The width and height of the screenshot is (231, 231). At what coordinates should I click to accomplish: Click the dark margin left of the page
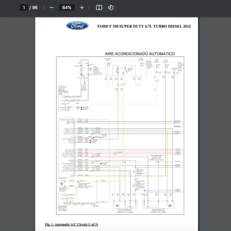pos(17,115)
